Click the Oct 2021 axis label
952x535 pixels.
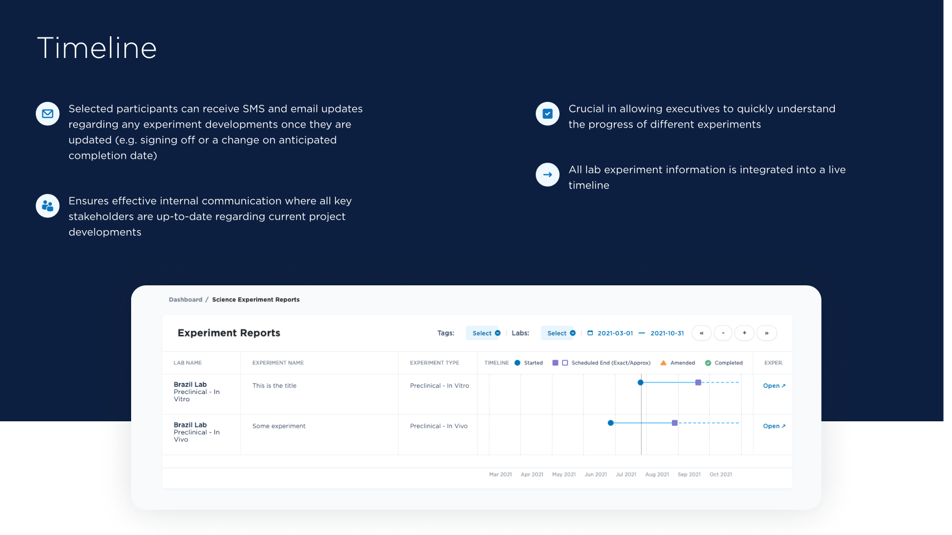point(720,475)
